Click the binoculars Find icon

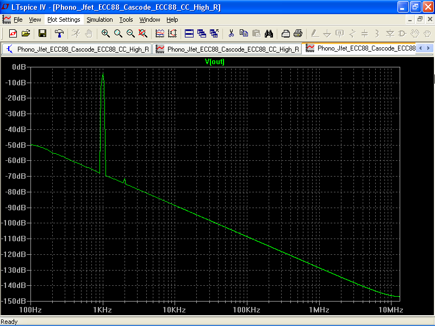point(269,34)
